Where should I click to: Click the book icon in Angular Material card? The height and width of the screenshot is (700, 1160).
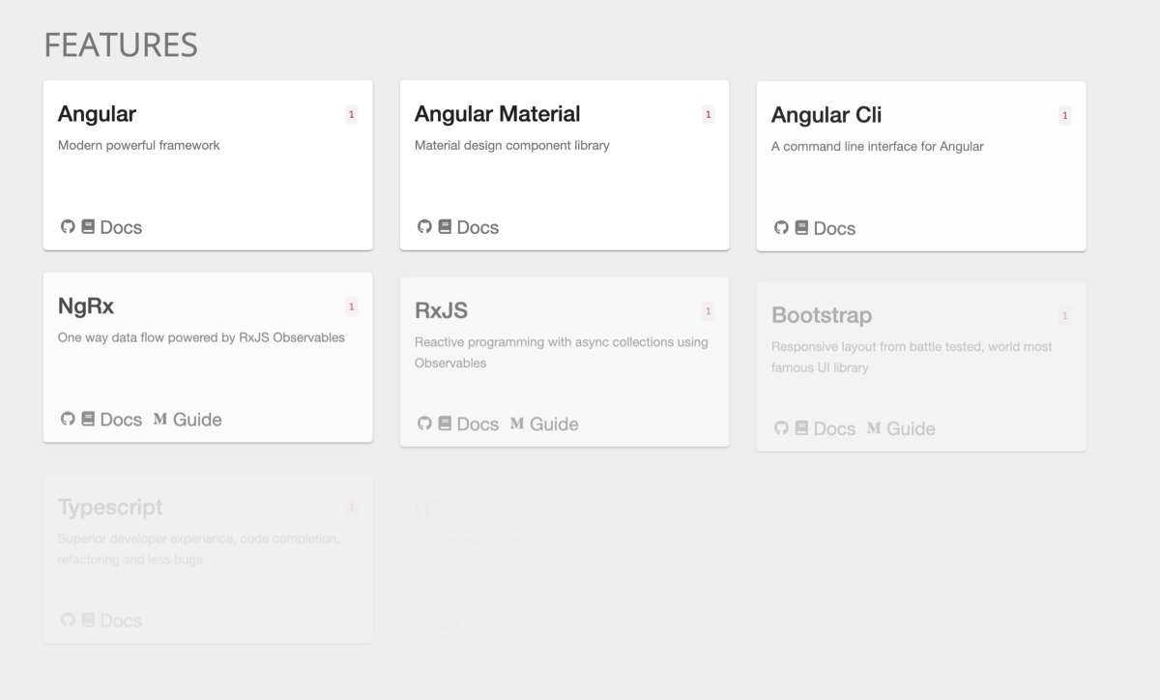tap(445, 226)
